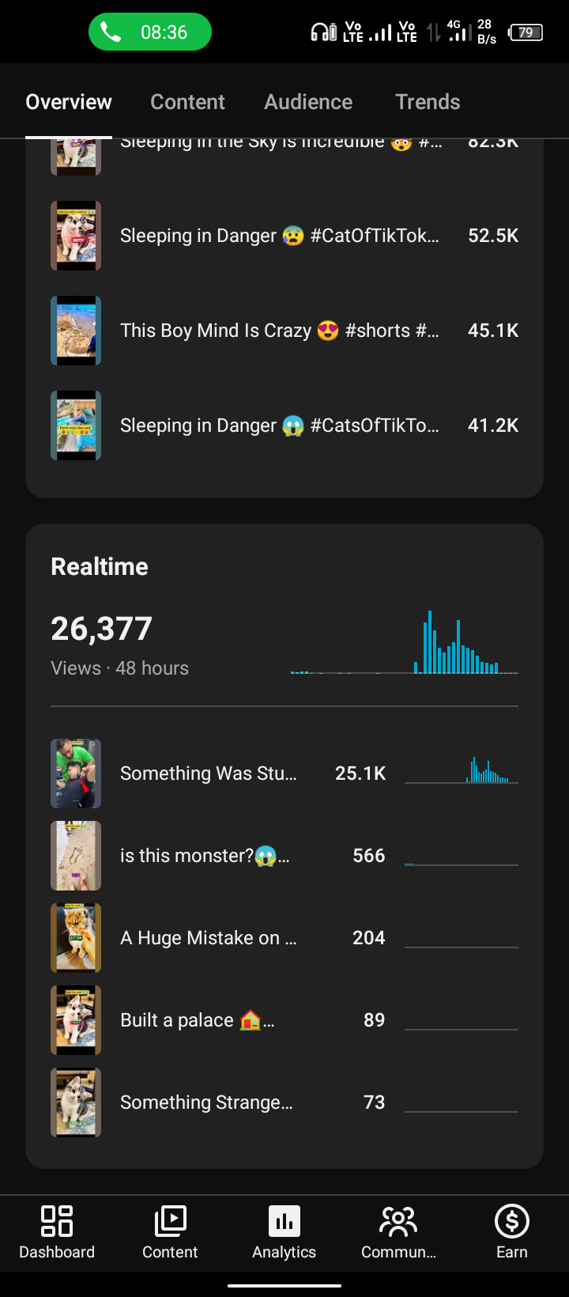
Task: Switch to the Content analytics tab
Action: pos(187,102)
